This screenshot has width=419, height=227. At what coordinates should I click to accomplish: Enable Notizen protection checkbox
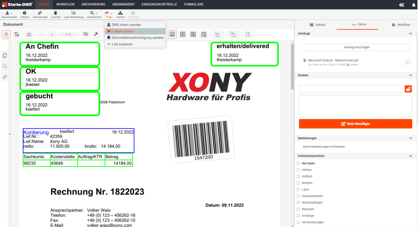(299, 183)
